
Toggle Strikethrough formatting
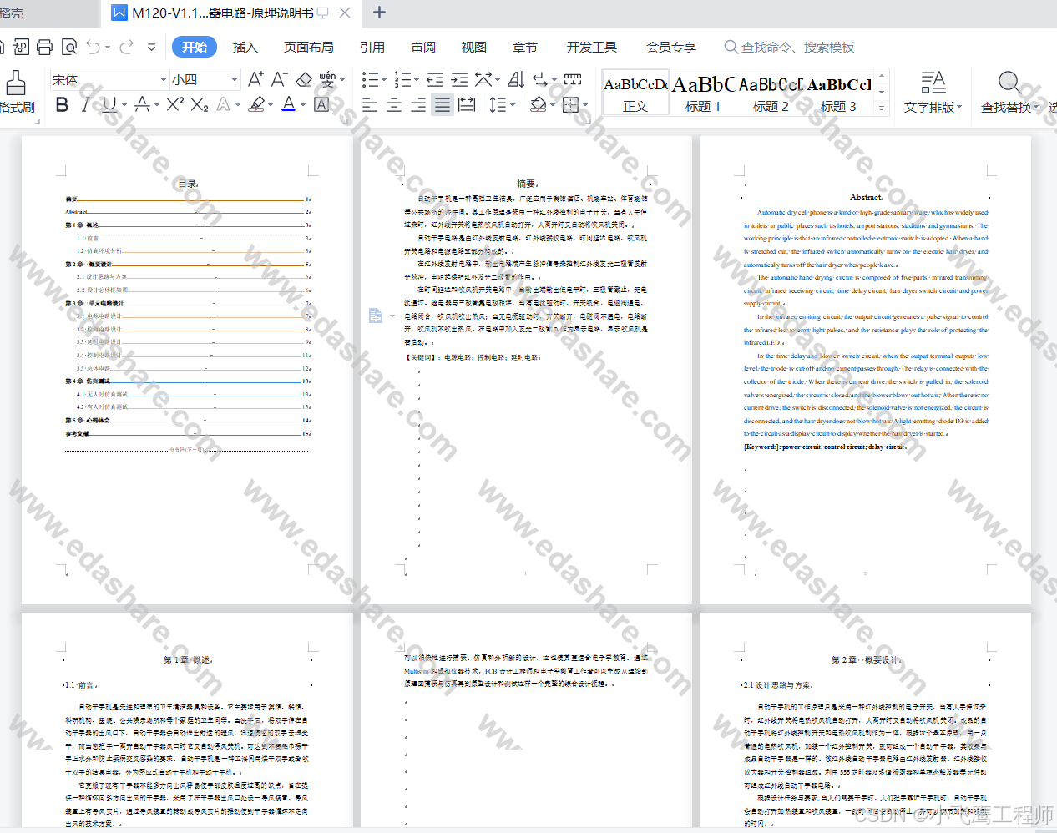click(142, 104)
